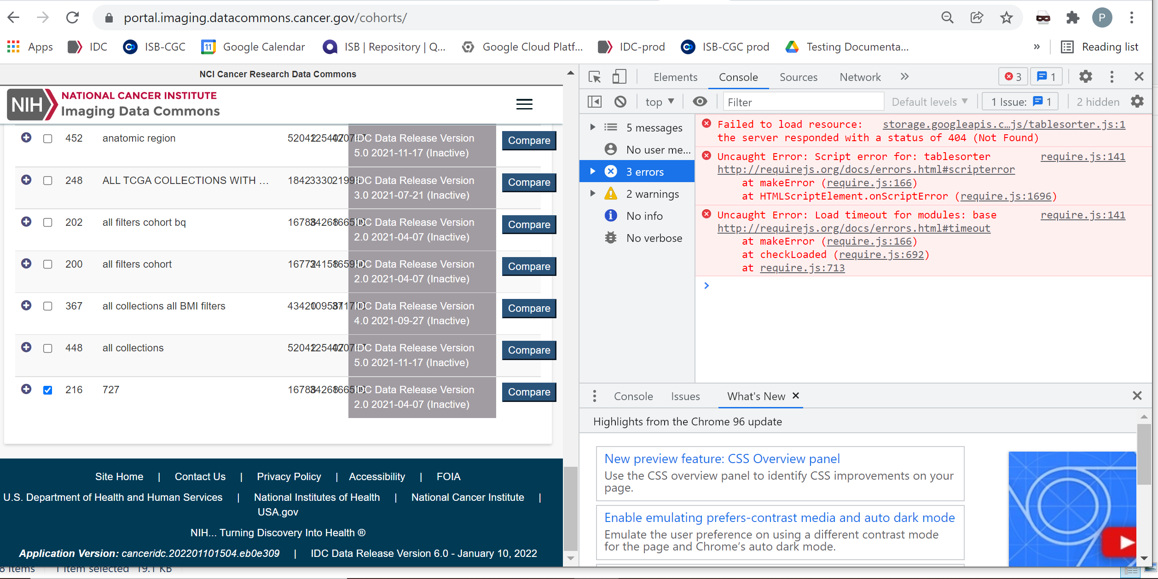Image resolution: width=1158 pixels, height=579 pixels.
Task: Click inside the console Filter field
Action: 803,102
